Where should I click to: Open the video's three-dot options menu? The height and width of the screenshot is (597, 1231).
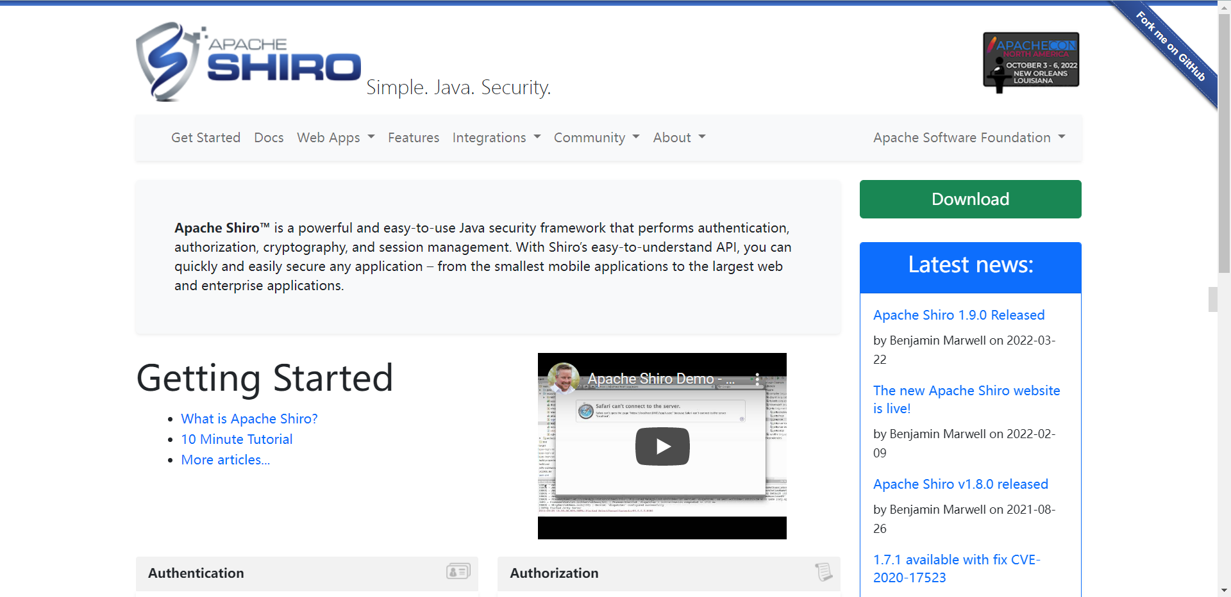[757, 379]
